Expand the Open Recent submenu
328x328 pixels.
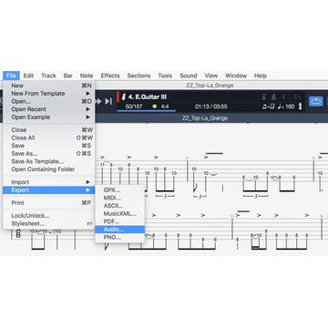click(49, 109)
